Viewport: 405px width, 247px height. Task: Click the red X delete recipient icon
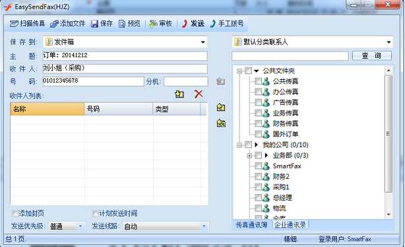(199, 94)
